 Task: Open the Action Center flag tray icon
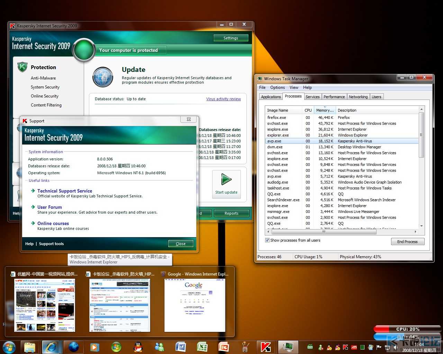(x=379, y=347)
